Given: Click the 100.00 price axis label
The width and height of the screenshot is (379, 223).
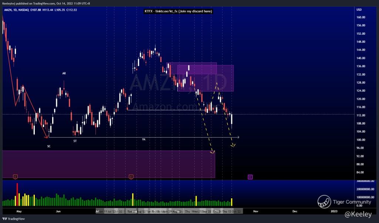Looking at the screenshot, I should point(361,140).
